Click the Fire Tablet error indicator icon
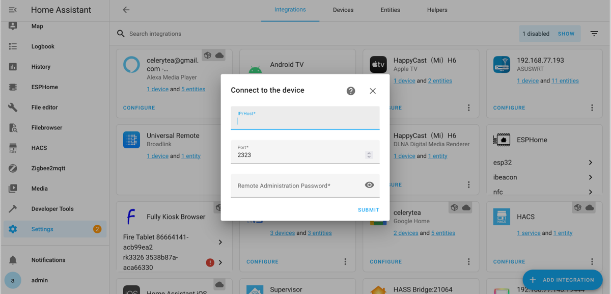611x294 pixels. click(x=210, y=262)
